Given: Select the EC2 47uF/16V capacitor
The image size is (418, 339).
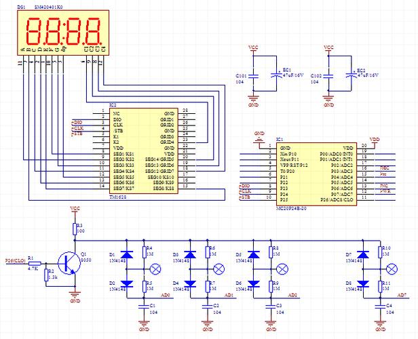Looking at the screenshot, I should (351, 76).
